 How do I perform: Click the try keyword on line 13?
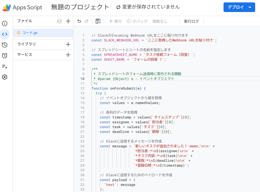point(99,93)
